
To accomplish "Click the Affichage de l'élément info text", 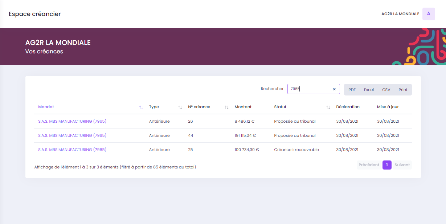I will 115,167.
